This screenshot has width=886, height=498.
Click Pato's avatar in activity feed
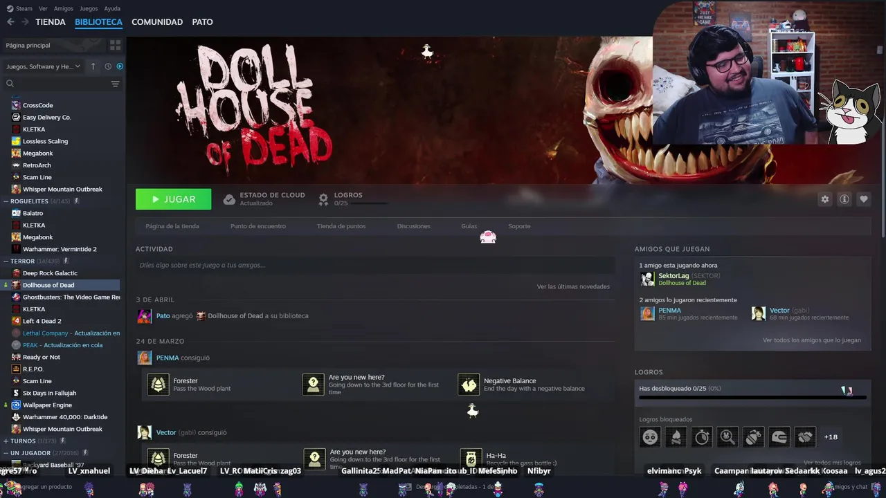pyautogui.click(x=144, y=316)
